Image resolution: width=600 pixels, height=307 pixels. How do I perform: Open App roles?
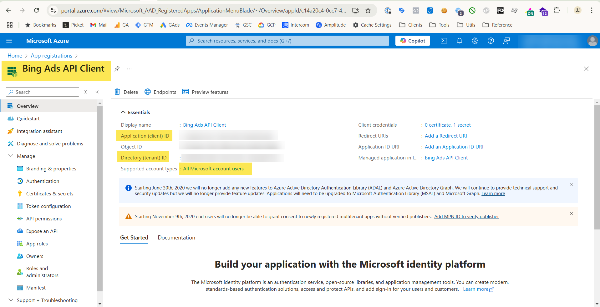37,244
